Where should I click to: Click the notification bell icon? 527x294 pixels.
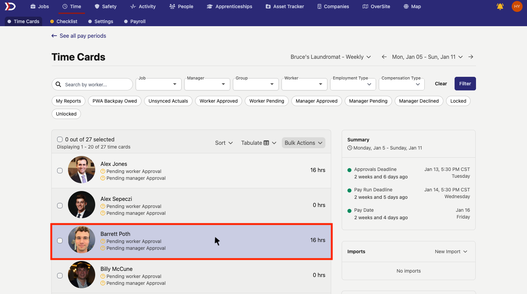point(500,6)
